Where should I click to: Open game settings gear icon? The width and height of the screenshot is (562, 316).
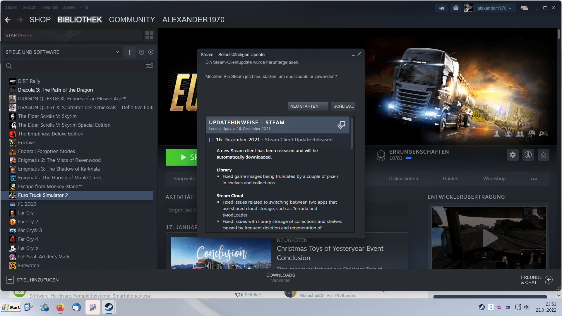click(x=513, y=155)
